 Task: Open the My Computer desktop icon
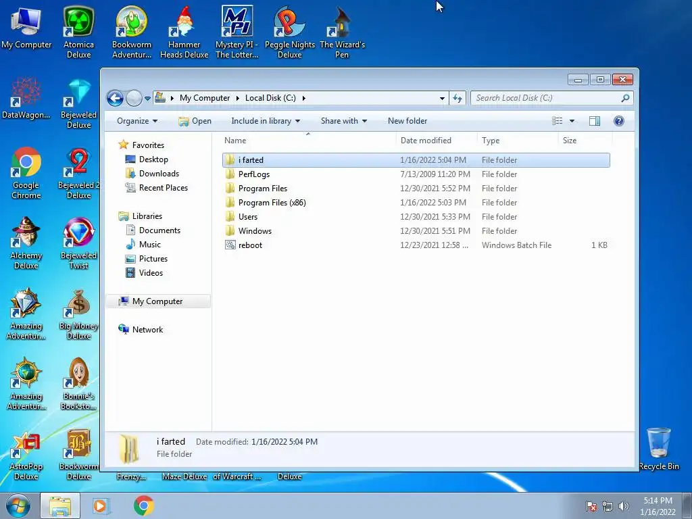click(x=26, y=28)
